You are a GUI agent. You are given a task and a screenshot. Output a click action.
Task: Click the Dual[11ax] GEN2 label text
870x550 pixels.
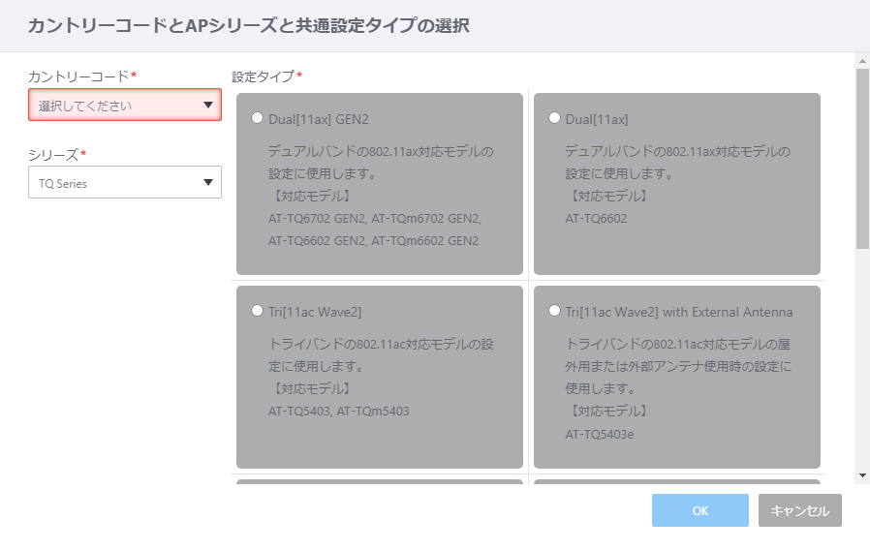coord(319,119)
